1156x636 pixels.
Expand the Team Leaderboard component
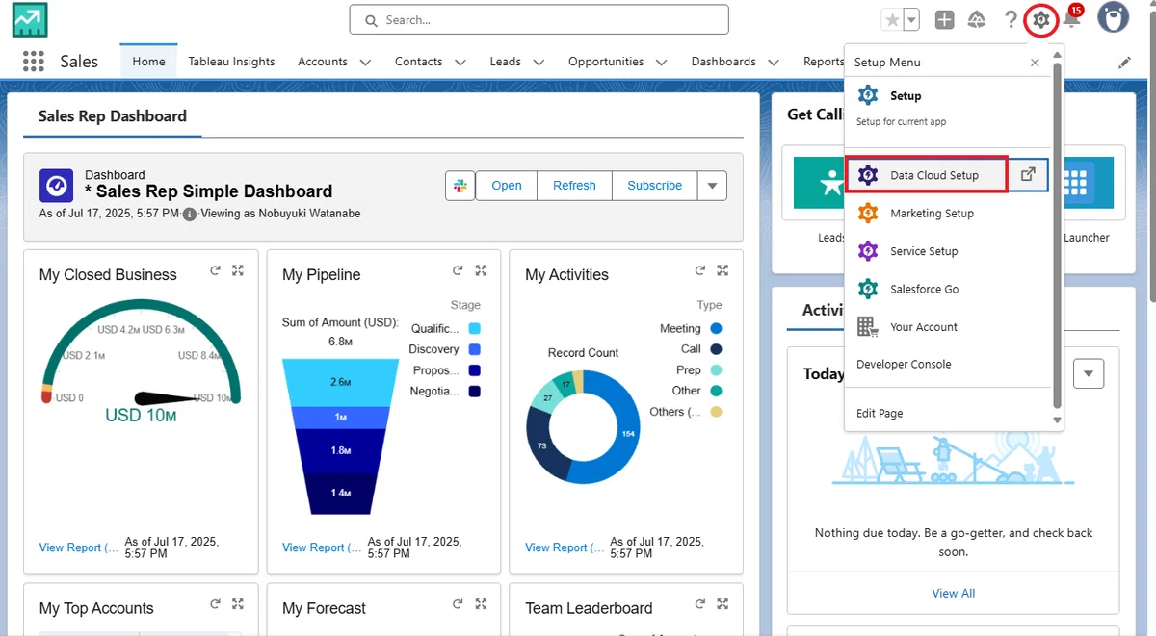pyautogui.click(x=723, y=604)
